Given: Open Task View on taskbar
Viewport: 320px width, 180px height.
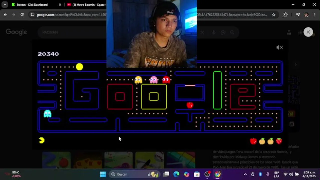Looking at the screenshot, I should pos(166,174).
